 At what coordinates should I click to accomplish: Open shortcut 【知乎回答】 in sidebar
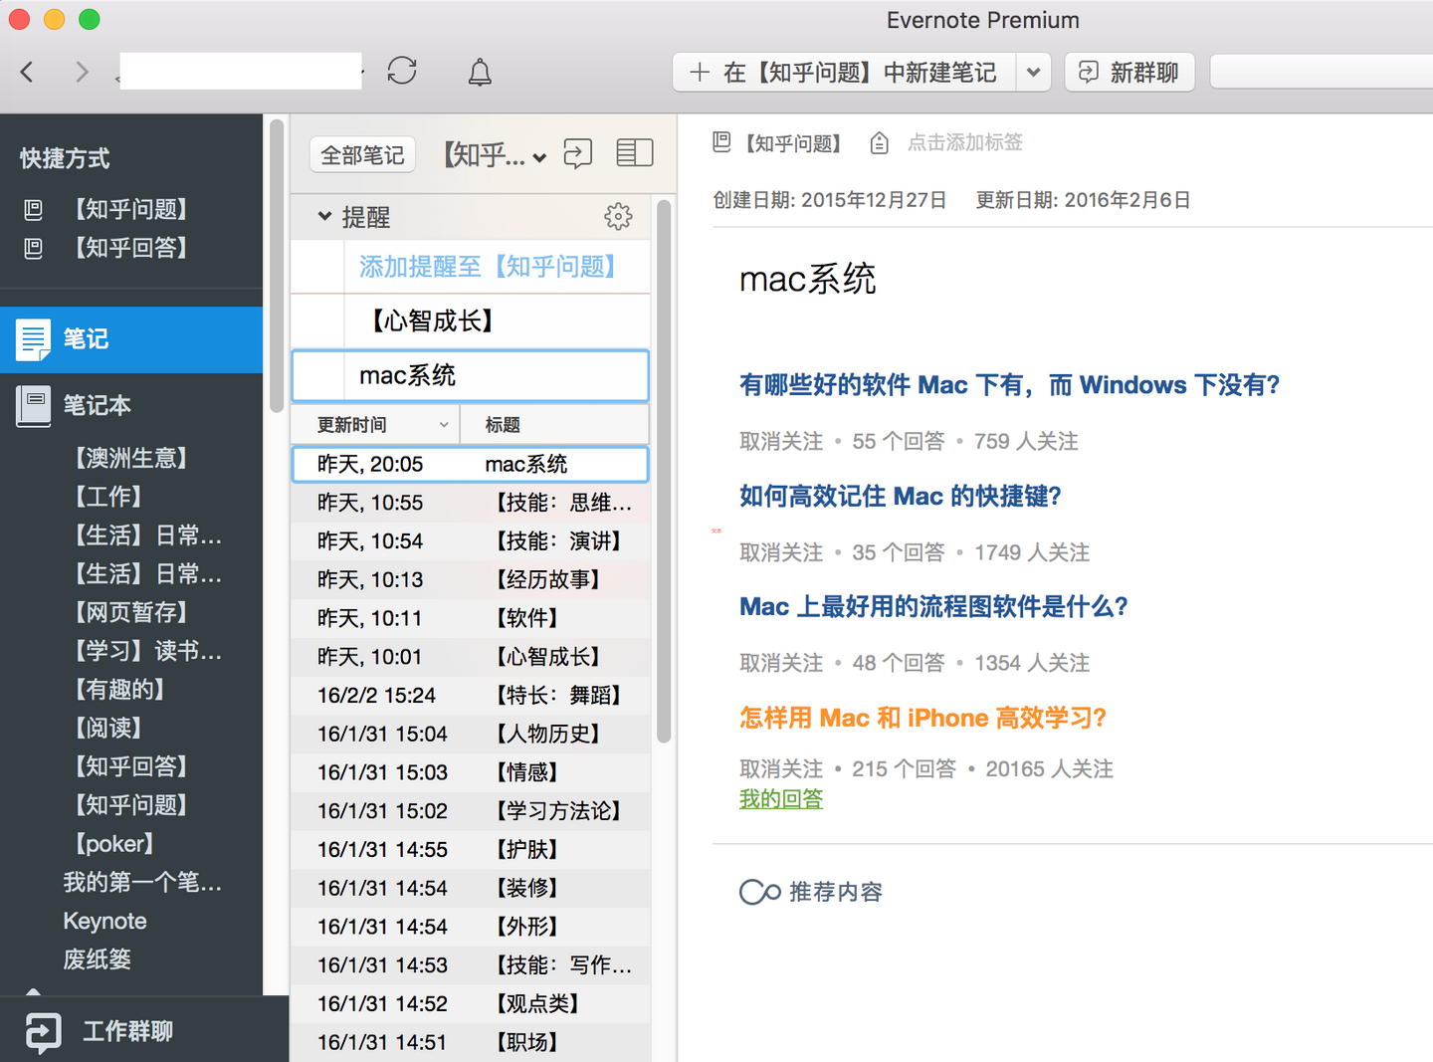pyautogui.click(x=130, y=248)
